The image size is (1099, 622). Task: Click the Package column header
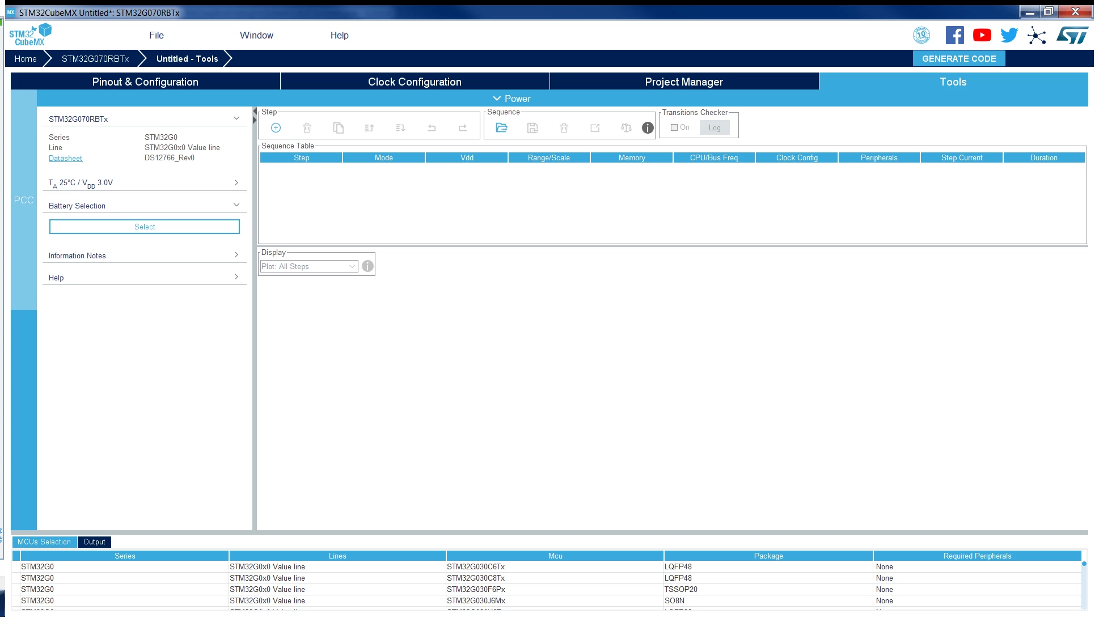pyautogui.click(x=768, y=556)
